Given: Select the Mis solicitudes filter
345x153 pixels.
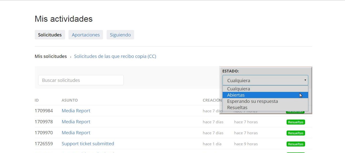Looking at the screenshot, I should (x=51, y=56).
